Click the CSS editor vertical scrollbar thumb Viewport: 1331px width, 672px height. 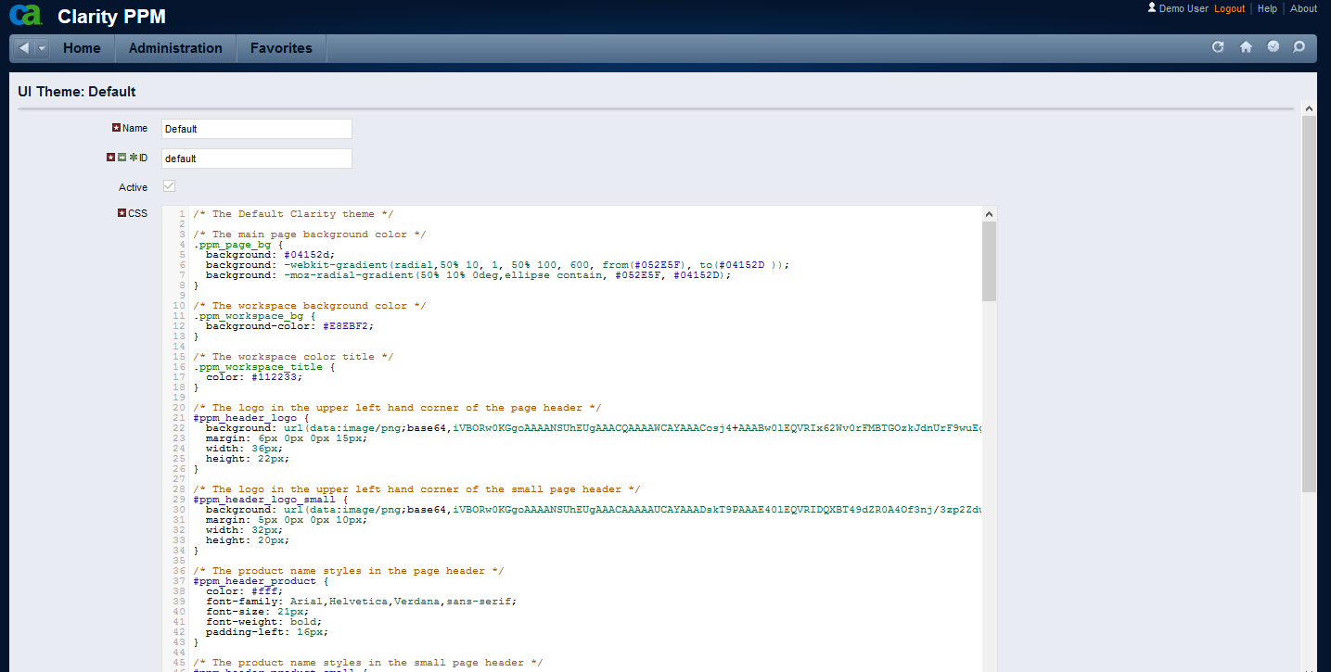coord(989,261)
